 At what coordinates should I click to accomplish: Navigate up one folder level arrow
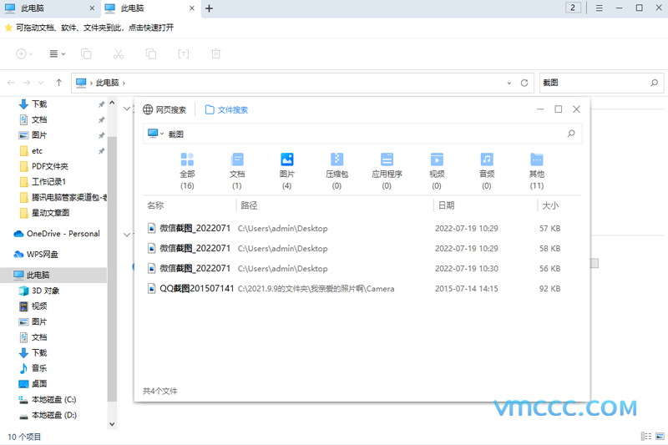click(x=58, y=83)
